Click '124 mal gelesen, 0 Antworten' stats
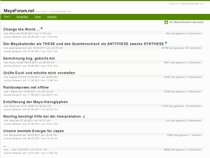This screenshot has height=158, width=210. click(x=183, y=121)
